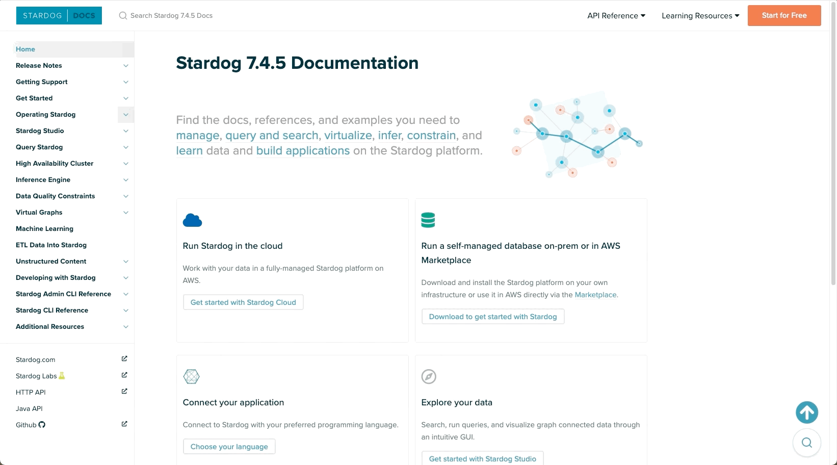Click the scroll-to-top arrow button
Image resolution: width=837 pixels, height=465 pixels.
point(807,412)
